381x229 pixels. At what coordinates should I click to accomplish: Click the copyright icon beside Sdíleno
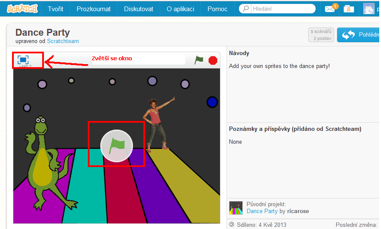coord(232,224)
